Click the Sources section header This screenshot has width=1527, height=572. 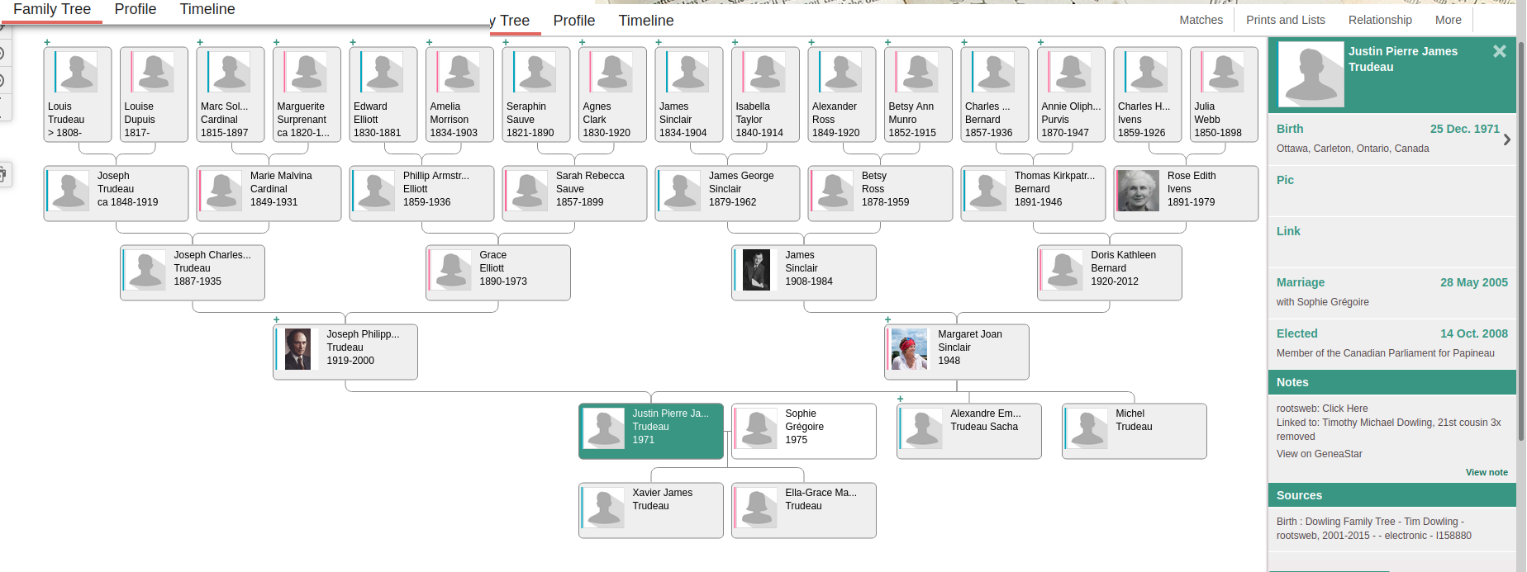pyautogui.click(x=1392, y=495)
